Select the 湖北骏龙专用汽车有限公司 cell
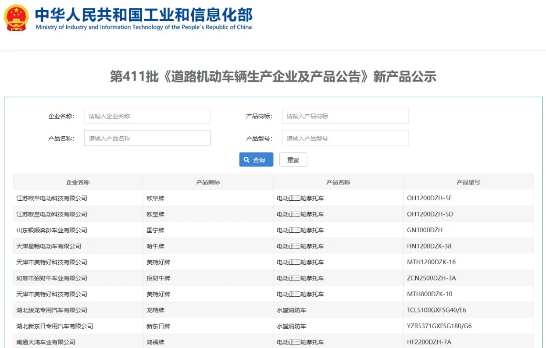This screenshot has width=546, height=348. (x=78, y=310)
